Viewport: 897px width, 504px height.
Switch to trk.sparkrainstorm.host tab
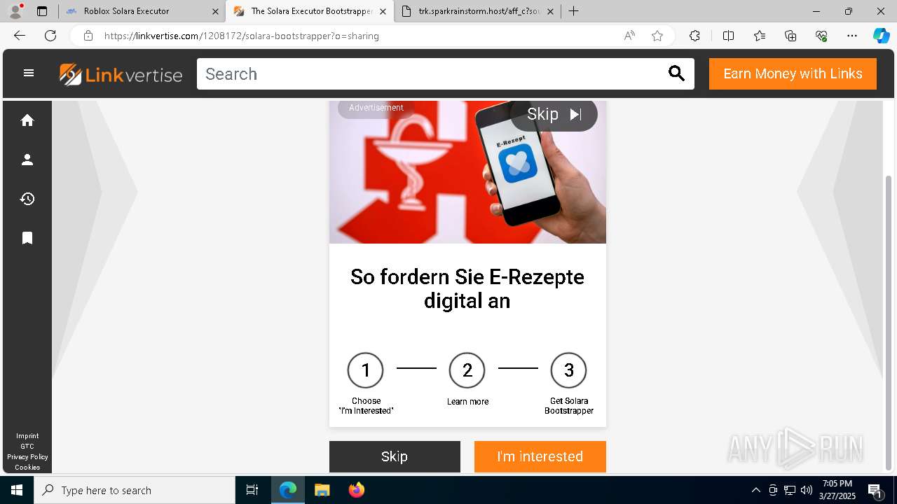click(x=479, y=11)
